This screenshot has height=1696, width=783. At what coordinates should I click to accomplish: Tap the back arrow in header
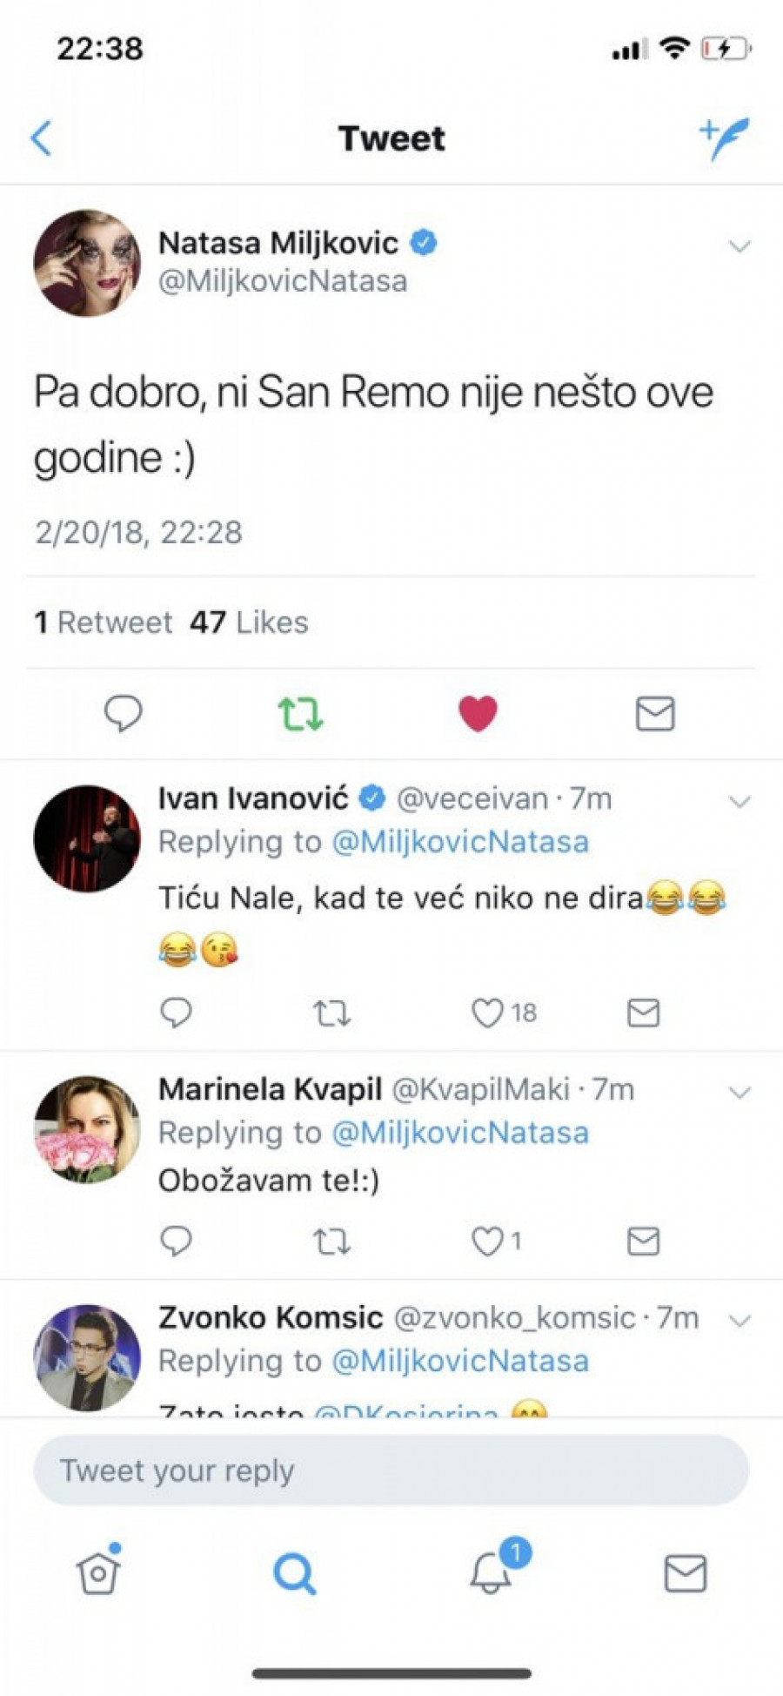(41, 138)
